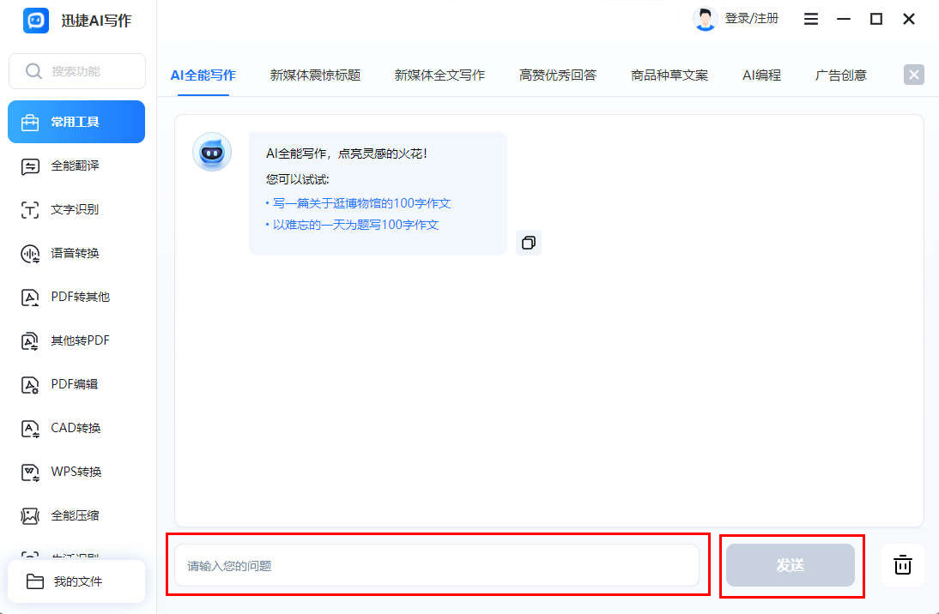The image size is (939, 614).
Task: Clear the conversation with the trash icon
Action: pos(902,565)
